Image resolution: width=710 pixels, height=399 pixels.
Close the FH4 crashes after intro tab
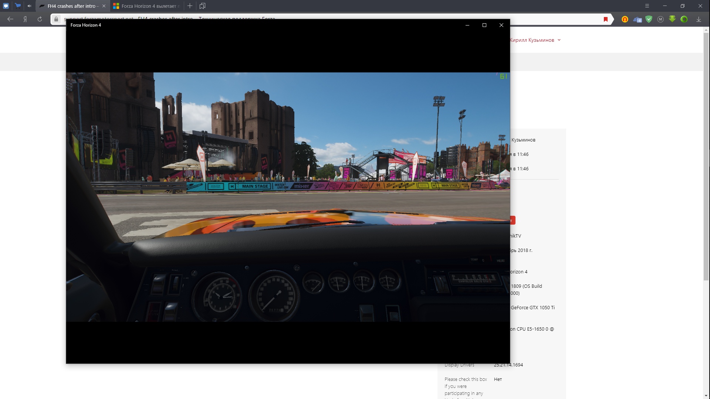104,6
